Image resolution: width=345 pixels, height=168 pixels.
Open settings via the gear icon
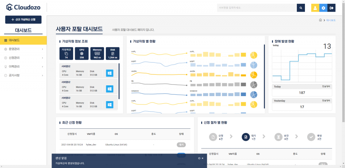323,8
